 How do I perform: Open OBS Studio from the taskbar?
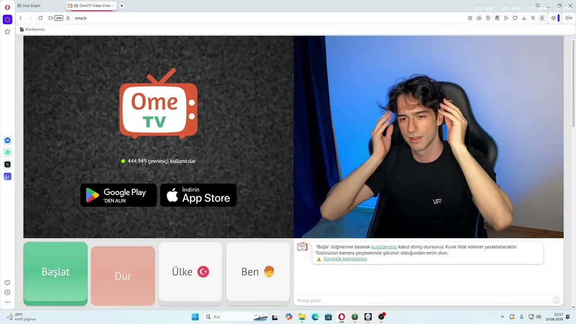(382, 317)
